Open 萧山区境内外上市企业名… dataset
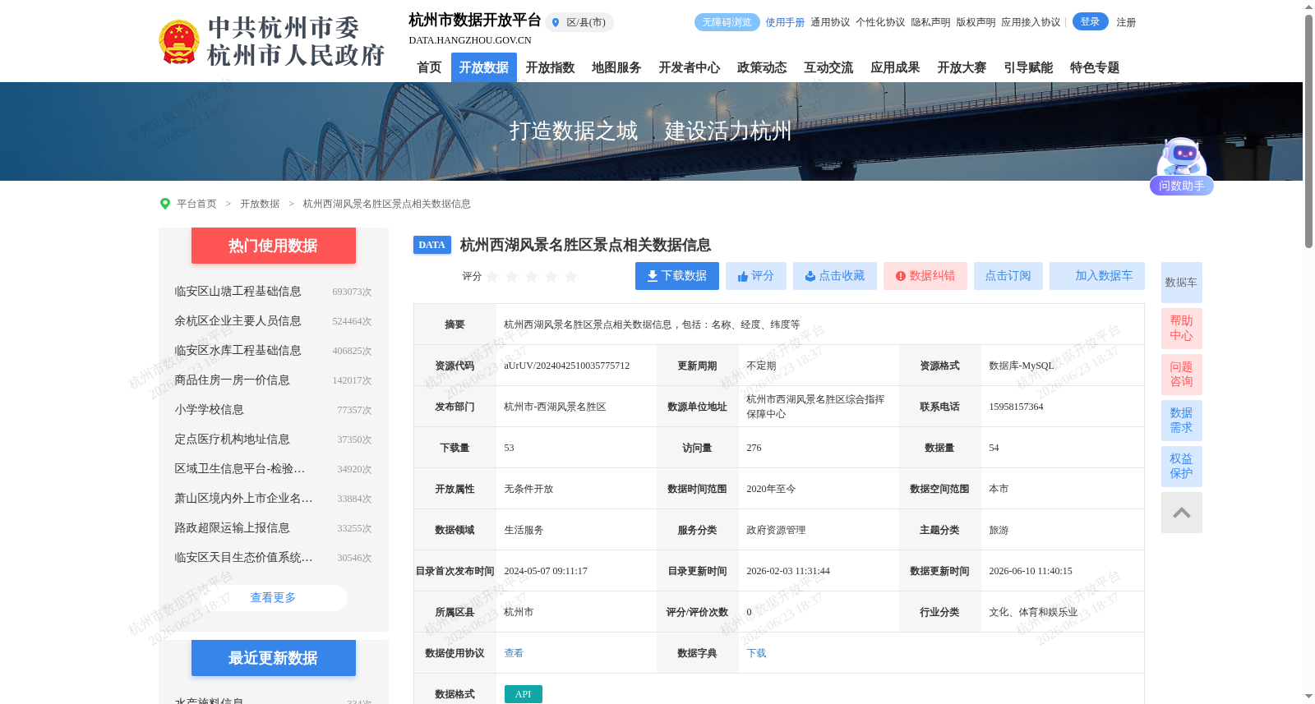The width and height of the screenshot is (1315, 704). (x=243, y=499)
